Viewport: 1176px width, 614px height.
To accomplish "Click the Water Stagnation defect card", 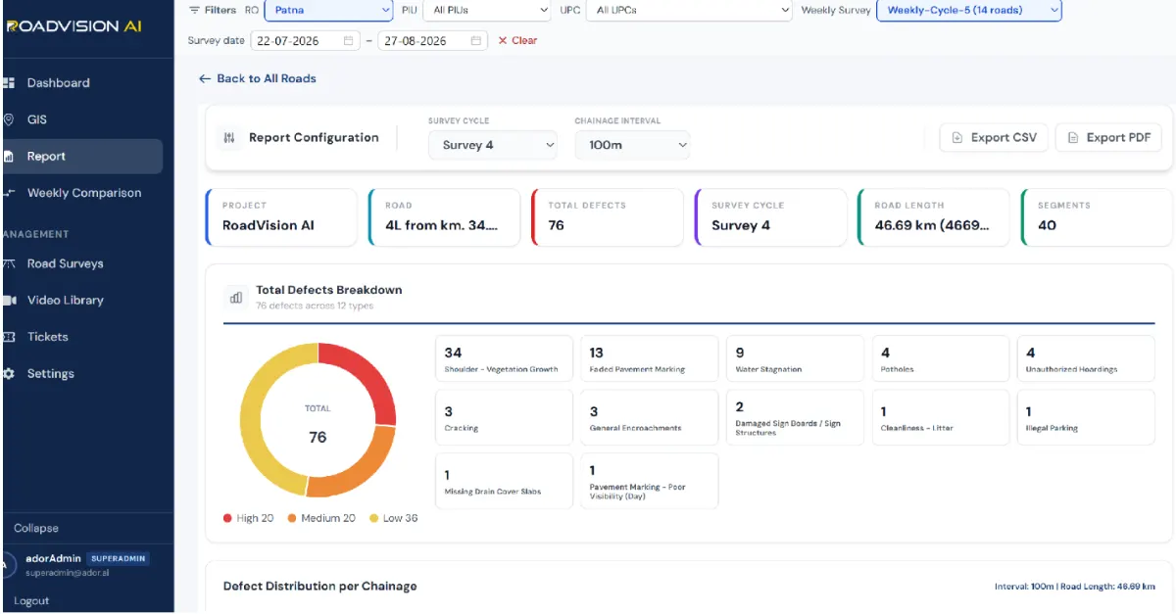I will pos(795,359).
